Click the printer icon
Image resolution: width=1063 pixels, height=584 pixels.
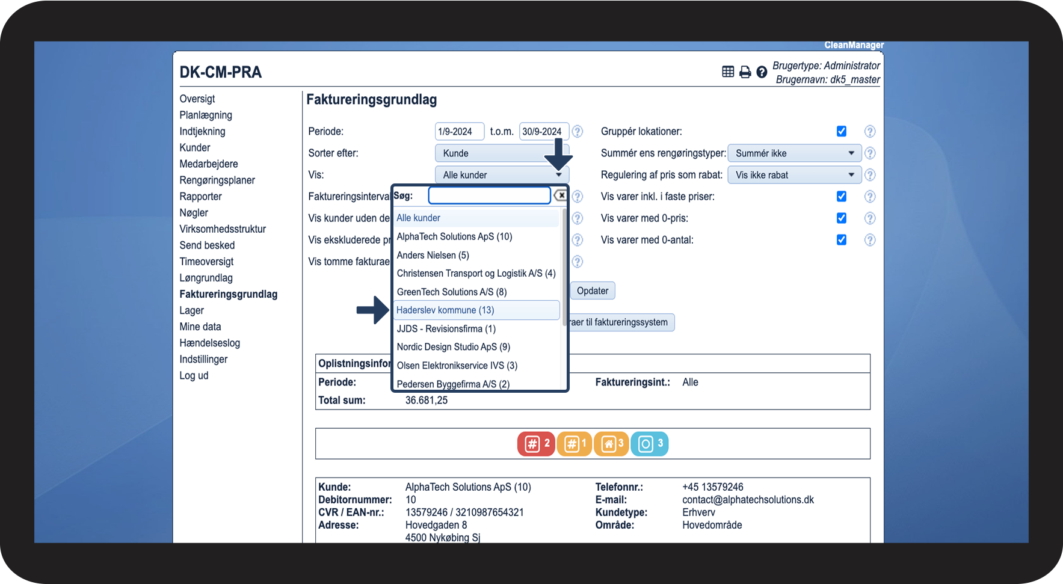point(745,72)
